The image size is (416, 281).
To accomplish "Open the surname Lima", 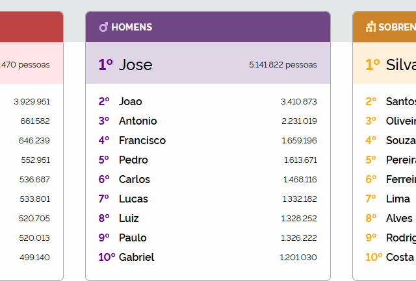I will click(398, 199).
